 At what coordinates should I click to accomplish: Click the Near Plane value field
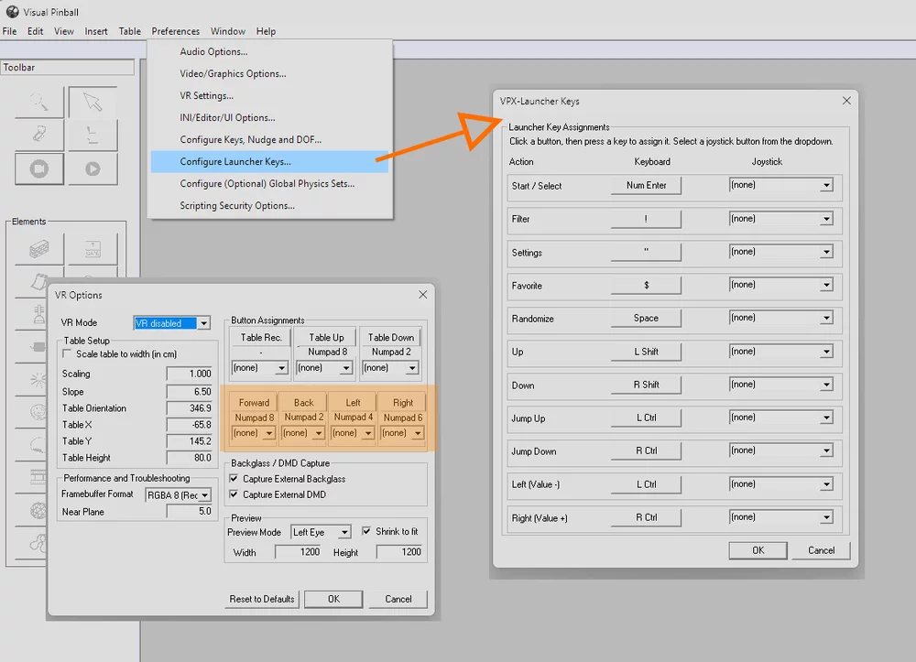190,512
